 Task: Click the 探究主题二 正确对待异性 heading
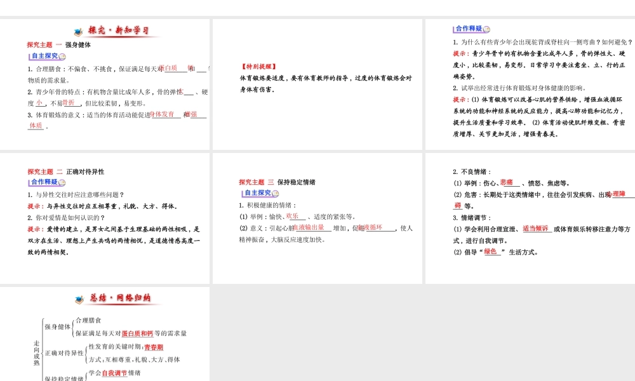click(x=66, y=171)
